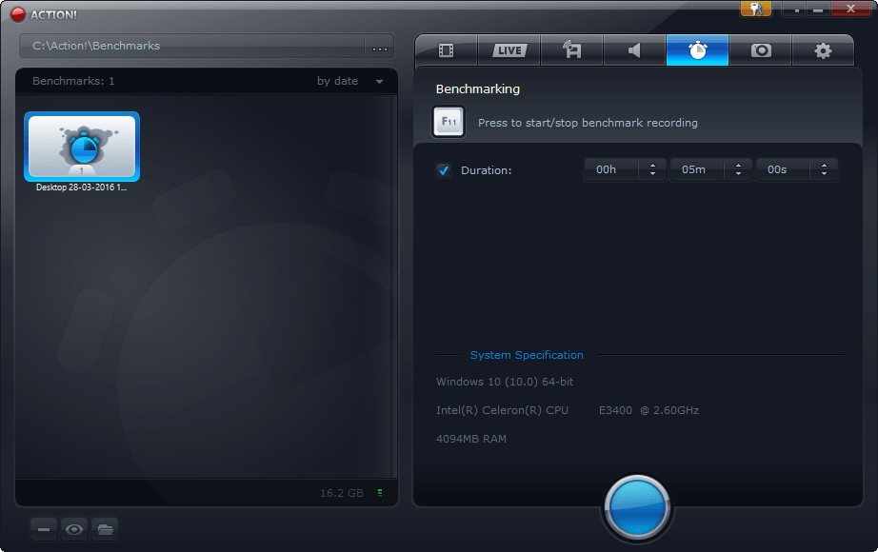The width and height of the screenshot is (878, 552).
Task: Click the hours duration field 00h
Action: coord(611,169)
